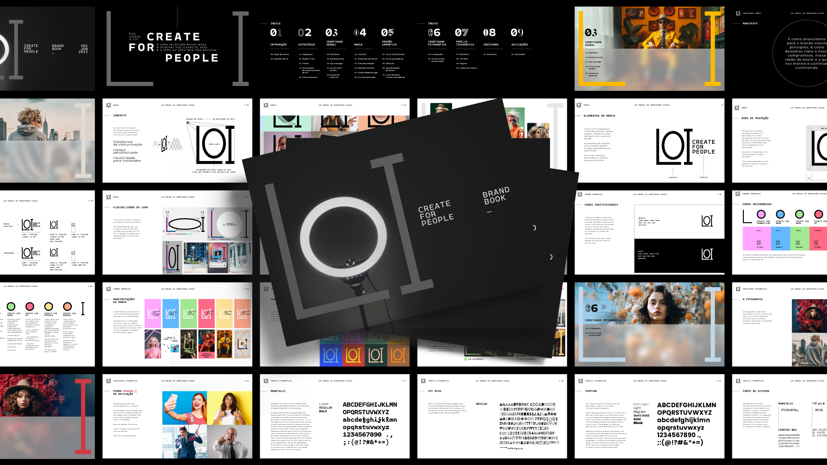Open the 06 Identidade Fotográfica cover slide

(x=649, y=324)
